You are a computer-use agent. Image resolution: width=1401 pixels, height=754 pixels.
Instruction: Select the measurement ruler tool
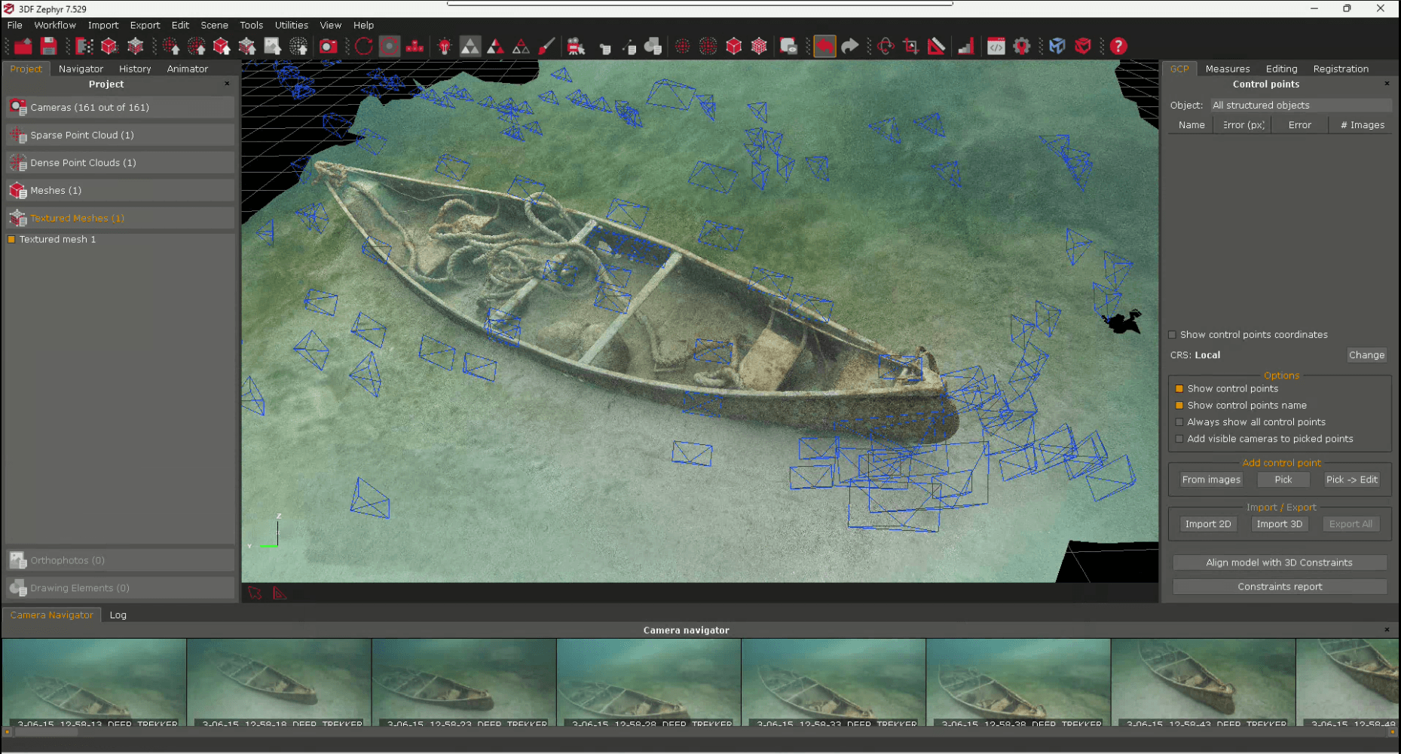[936, 46]
